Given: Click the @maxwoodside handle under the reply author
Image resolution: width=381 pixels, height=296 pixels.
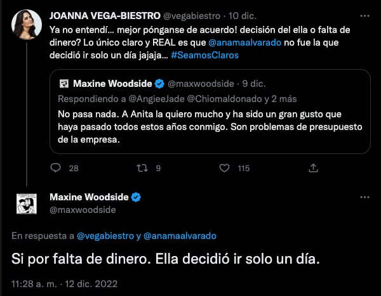Looking at the screenshot, I should [x=83, y=209].
